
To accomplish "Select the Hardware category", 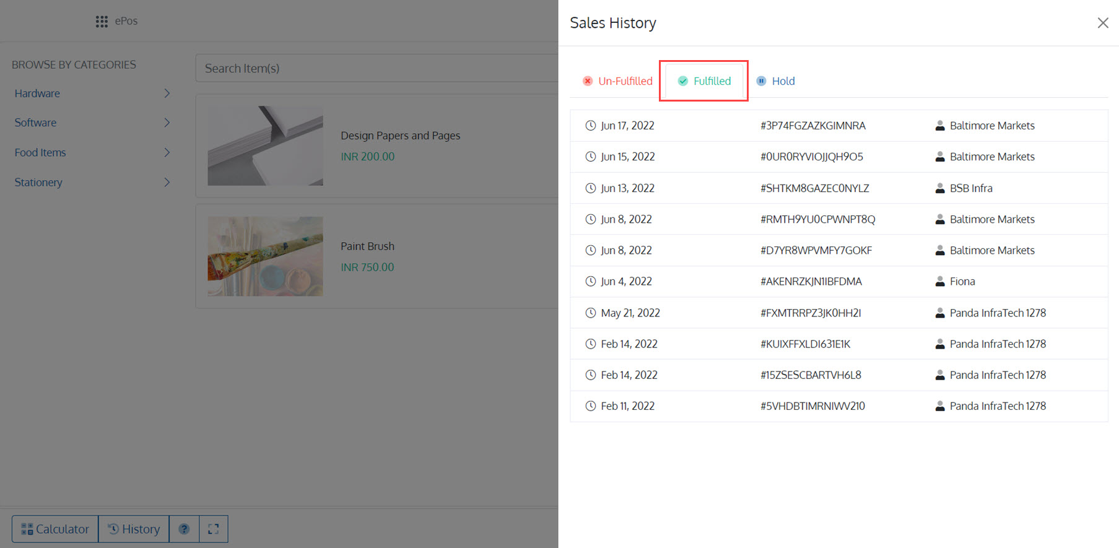I will 37,94.
